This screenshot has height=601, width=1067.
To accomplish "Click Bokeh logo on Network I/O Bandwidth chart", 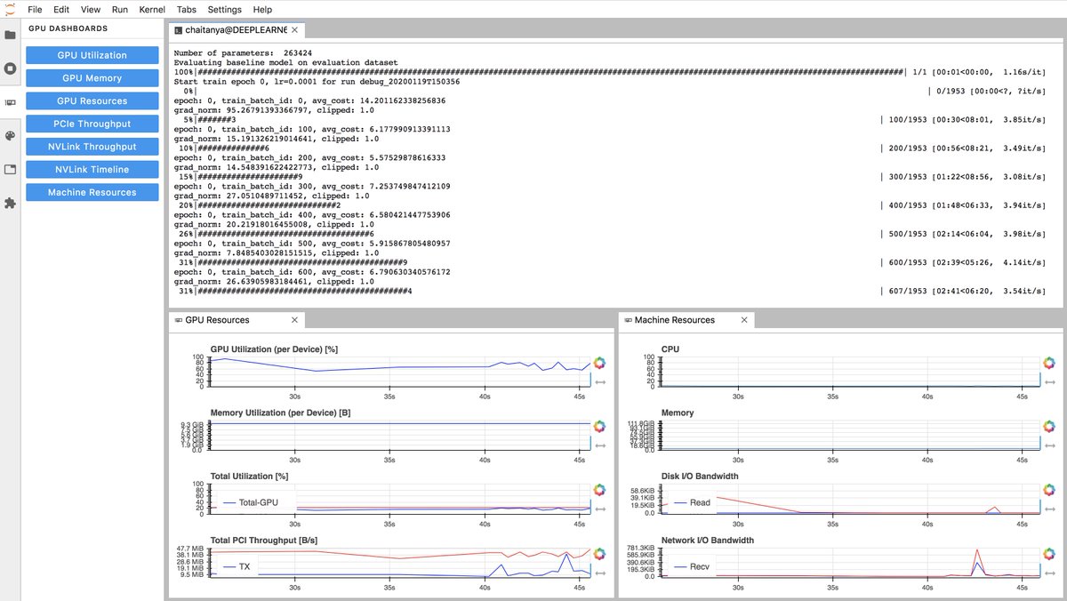I will [1049, 553].
